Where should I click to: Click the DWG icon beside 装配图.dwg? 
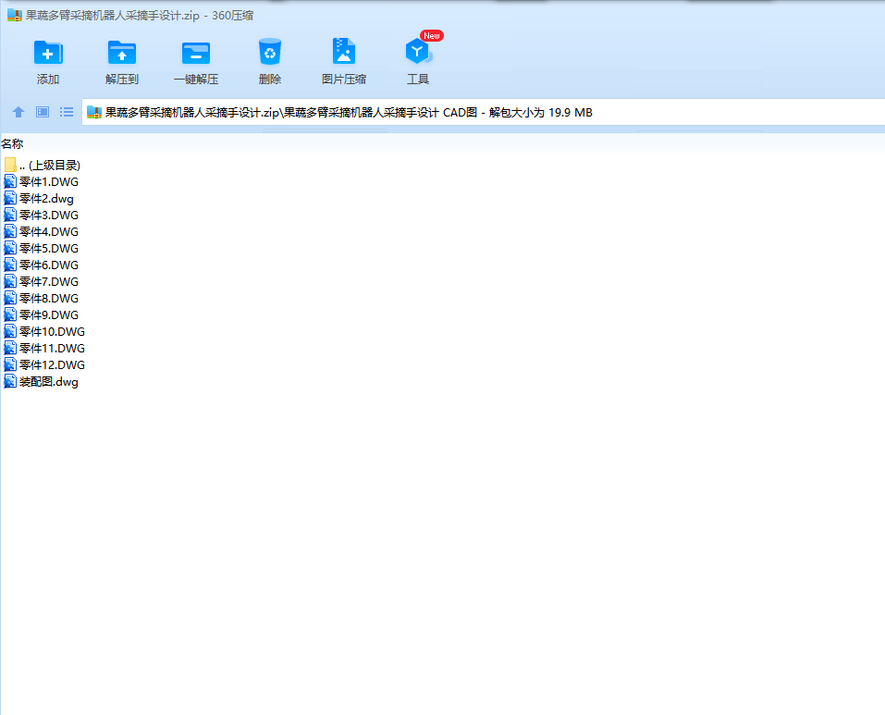pos(10,382)
